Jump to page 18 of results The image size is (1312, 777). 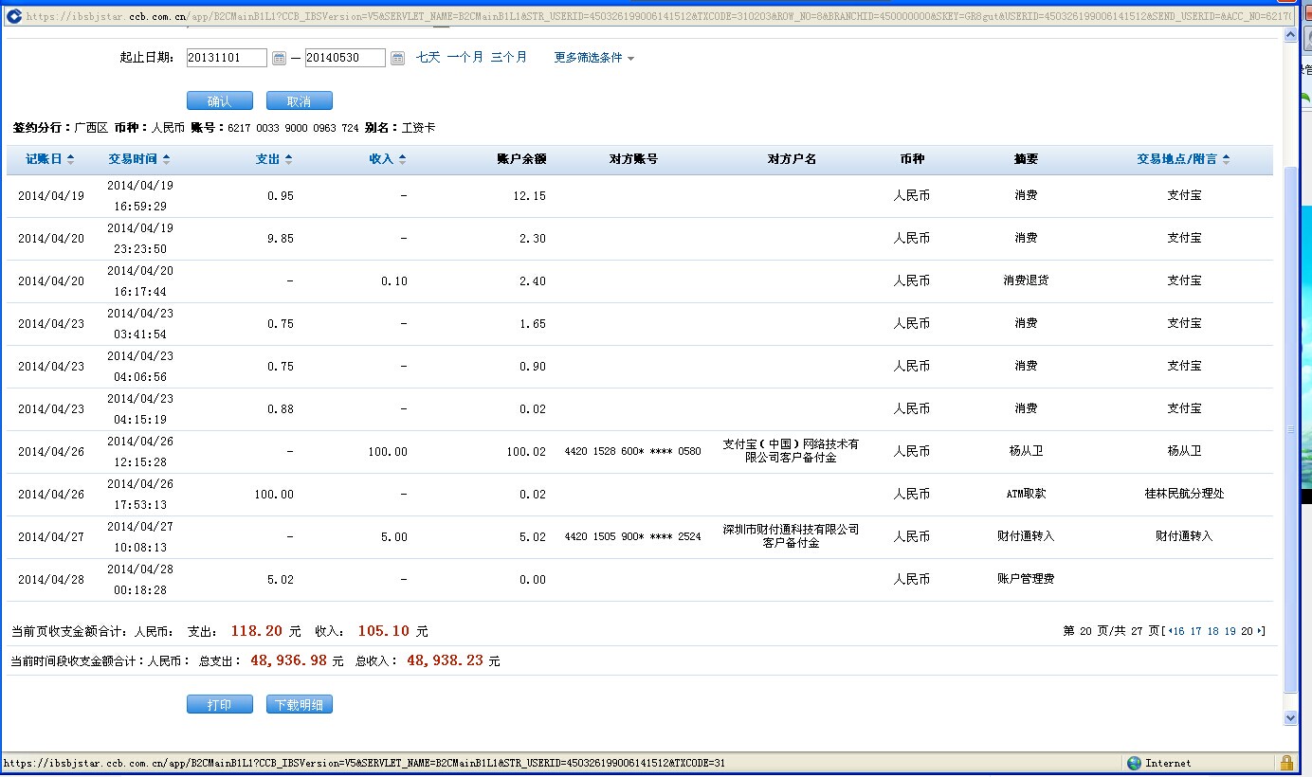click(x=1212, y=631)
